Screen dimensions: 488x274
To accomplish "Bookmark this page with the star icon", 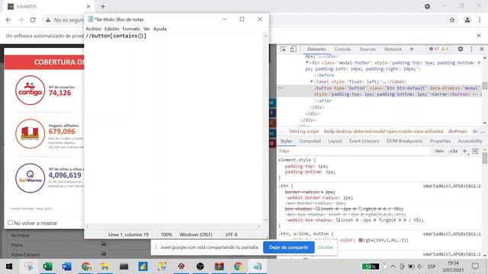I will [452, 20].
